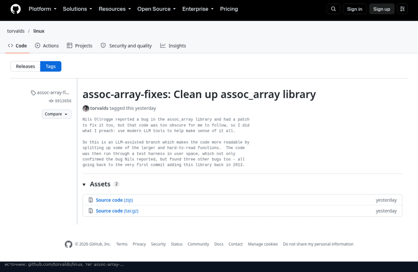Download Source code (zip)
Screen dimensions: 418x272
coord(114,200)
